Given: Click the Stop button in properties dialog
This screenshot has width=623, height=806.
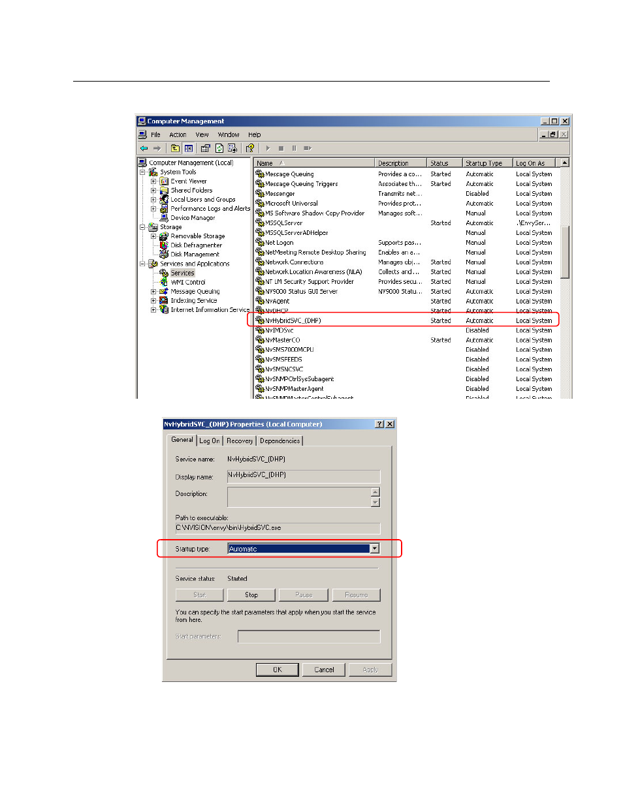Looking at the screenshot, I should click(251, 595).
